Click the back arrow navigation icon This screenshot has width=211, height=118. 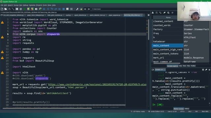click(85, 9)
